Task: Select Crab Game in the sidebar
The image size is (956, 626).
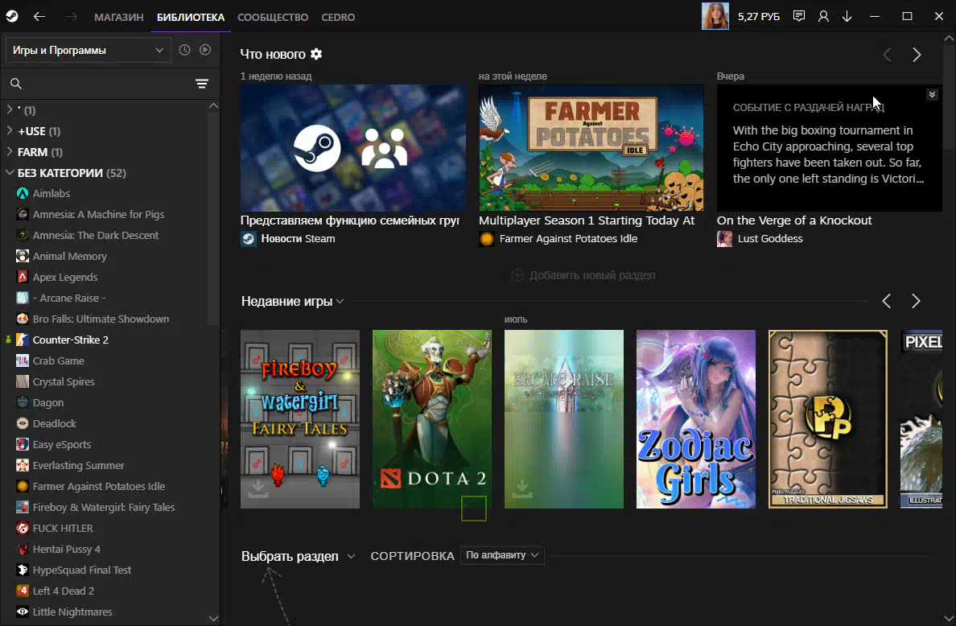Action: (58, 360)
